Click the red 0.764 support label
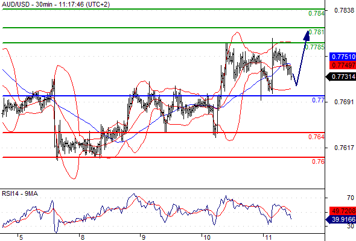The width and height of the screenshot is (356, 241). (x=316, y=137)
